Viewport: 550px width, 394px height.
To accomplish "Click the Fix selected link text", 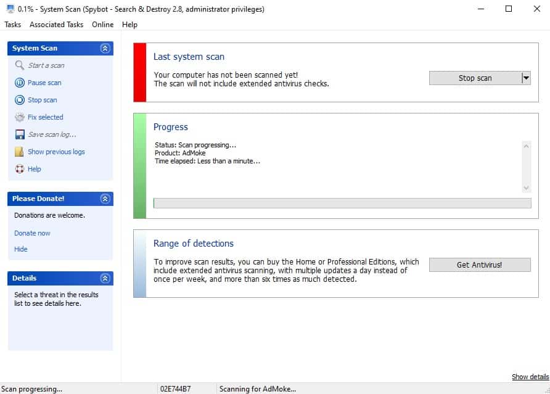I will point(46,117).
